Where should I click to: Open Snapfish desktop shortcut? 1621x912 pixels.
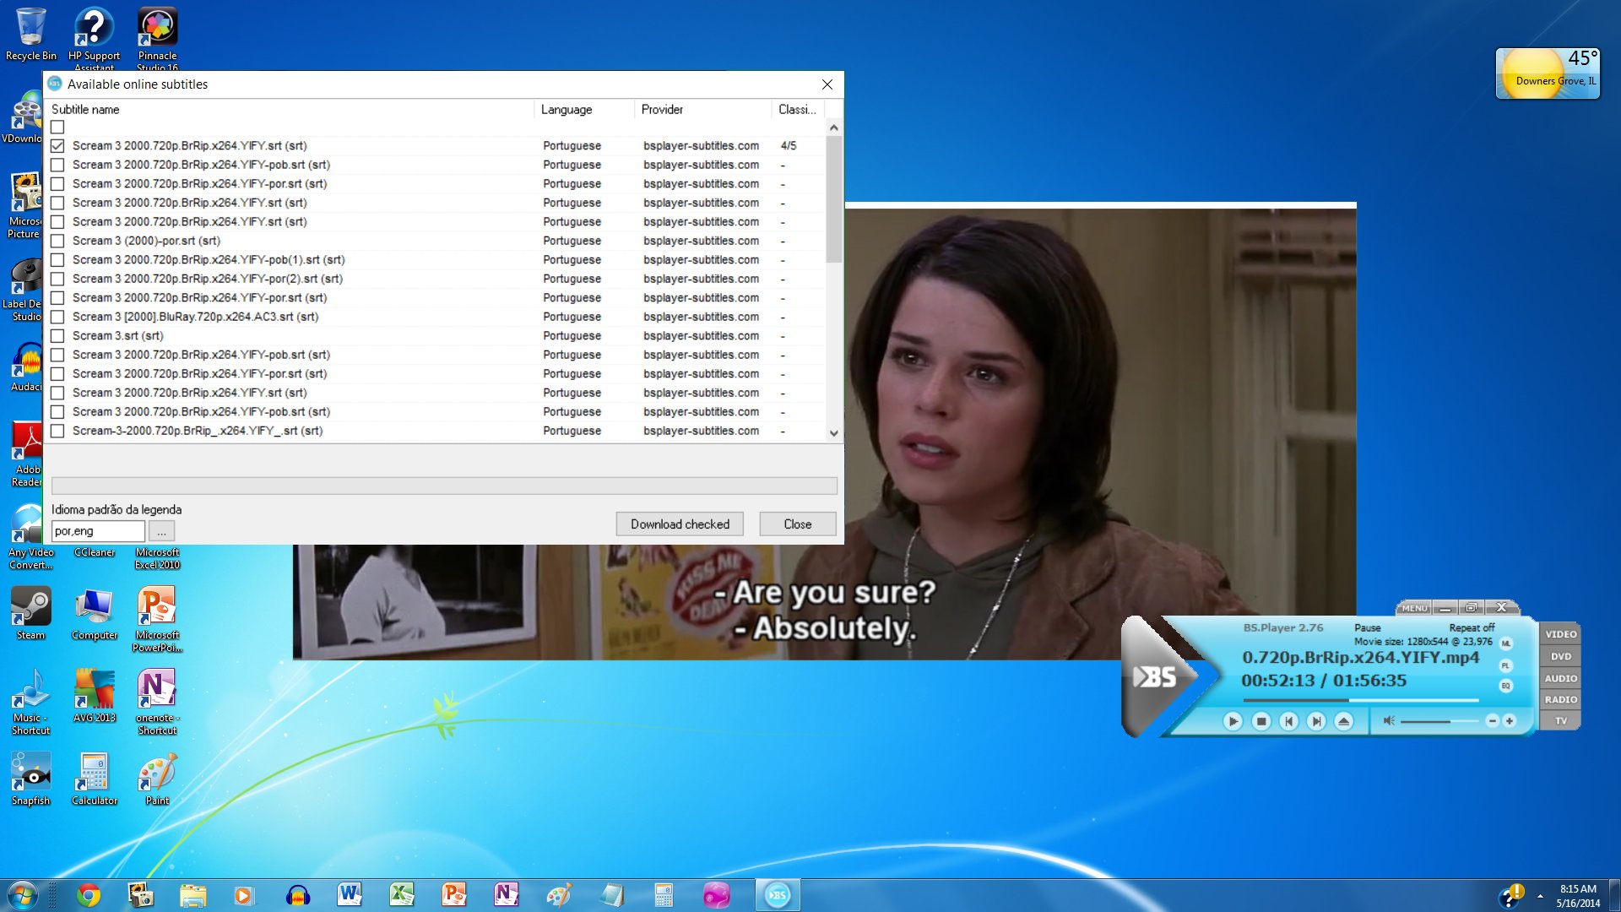(30, 779)
